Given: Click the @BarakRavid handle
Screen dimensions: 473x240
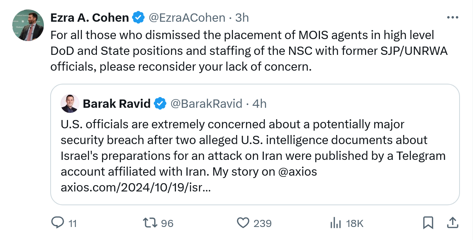Looking at the screenshot, I should [206, 103].
